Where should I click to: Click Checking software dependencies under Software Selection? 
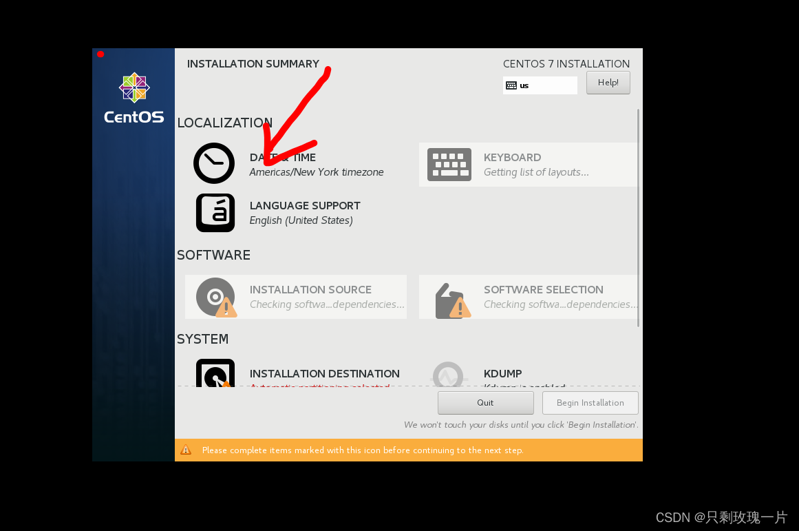(560, 304)
